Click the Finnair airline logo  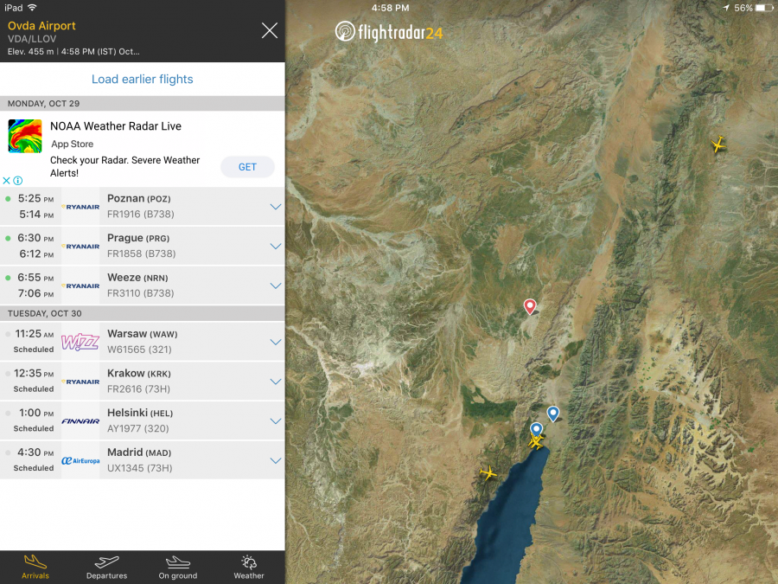80,421
